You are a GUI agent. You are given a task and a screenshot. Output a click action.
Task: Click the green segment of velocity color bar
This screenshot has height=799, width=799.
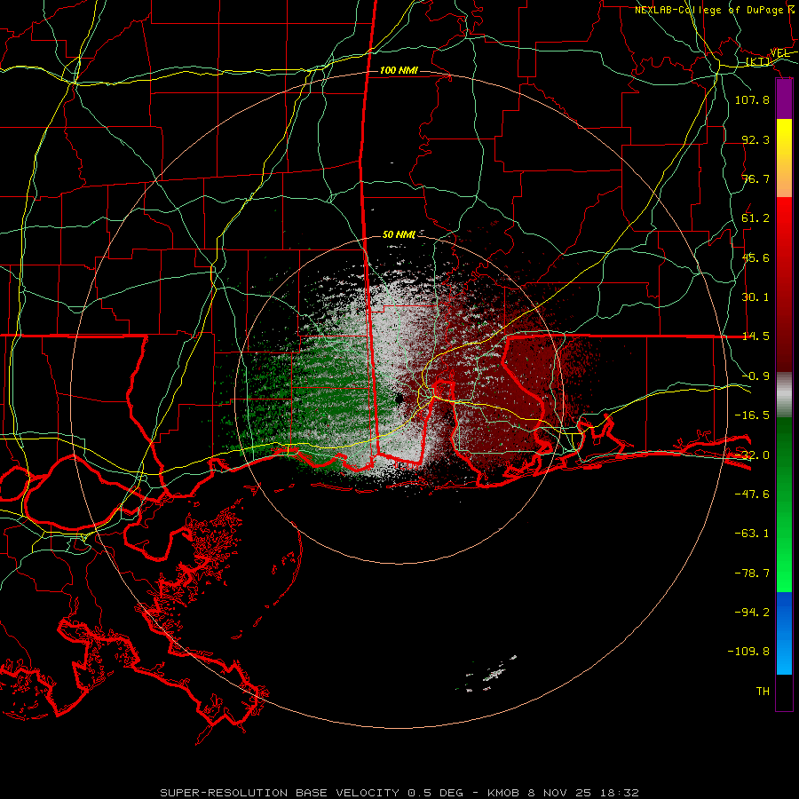784,504
